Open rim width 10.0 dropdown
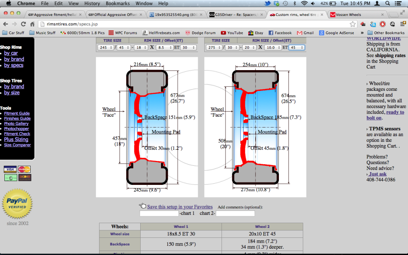408x255 pixels. 273,47
